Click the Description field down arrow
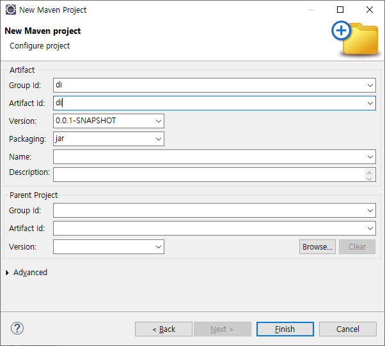The height and width of the screenshot is (346, 385). tap(369, 178)
